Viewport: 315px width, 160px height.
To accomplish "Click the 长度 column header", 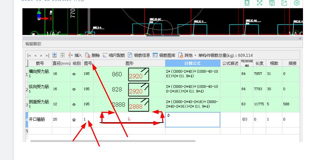I will [x=259, y=63].
